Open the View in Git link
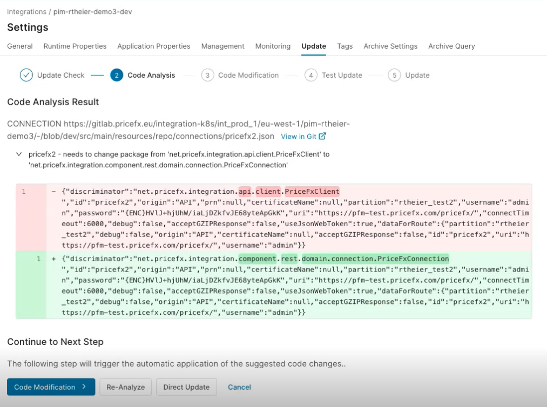547x407 pixels. tap(300, 137)
